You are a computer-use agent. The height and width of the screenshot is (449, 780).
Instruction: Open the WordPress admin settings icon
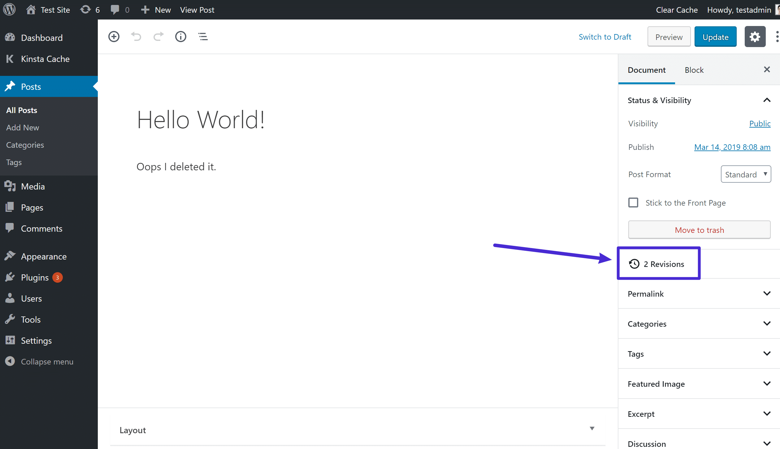(x=754, y=37)
